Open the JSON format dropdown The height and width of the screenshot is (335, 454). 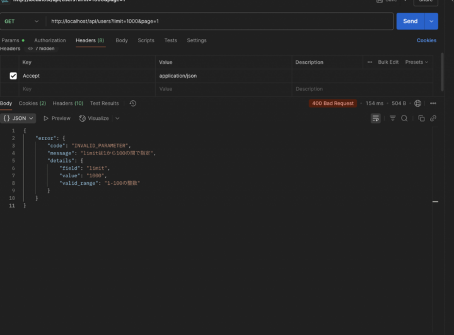[18, 118]
